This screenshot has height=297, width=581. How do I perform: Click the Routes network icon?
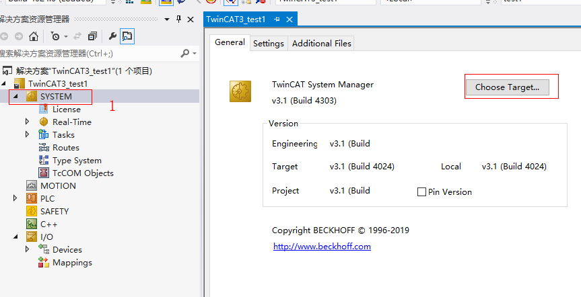(x=44, y=148)
